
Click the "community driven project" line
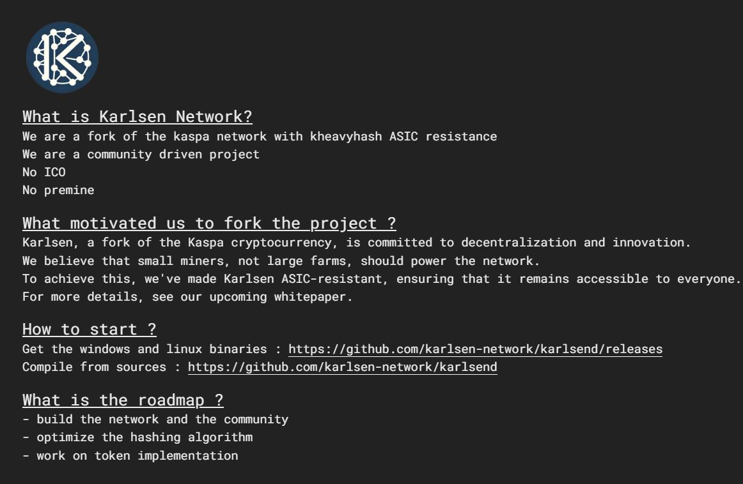pyautogui.click(x=141, y=155)
